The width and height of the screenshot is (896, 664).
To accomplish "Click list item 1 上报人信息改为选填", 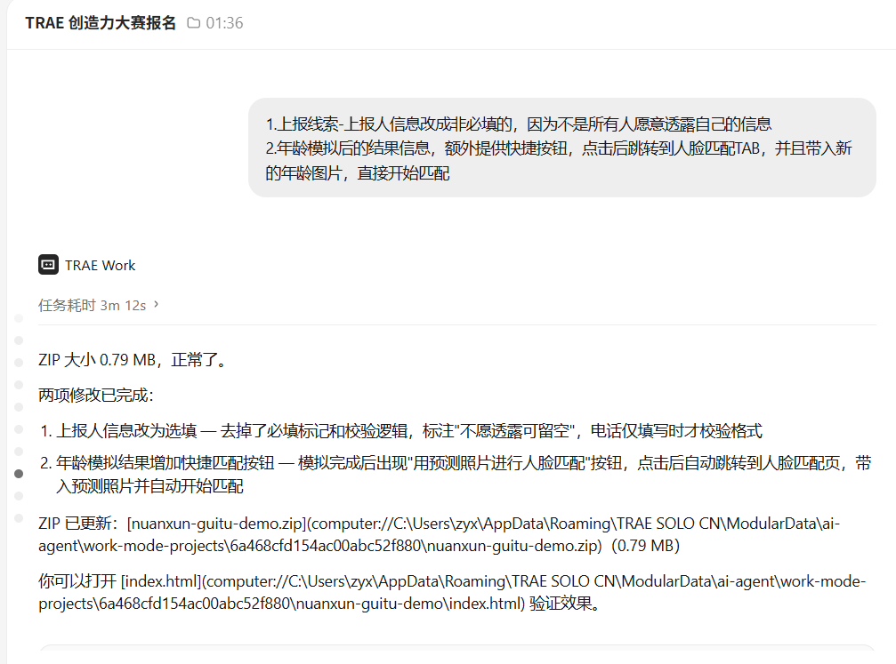I will pyautogui.click(x=401, y=431).
